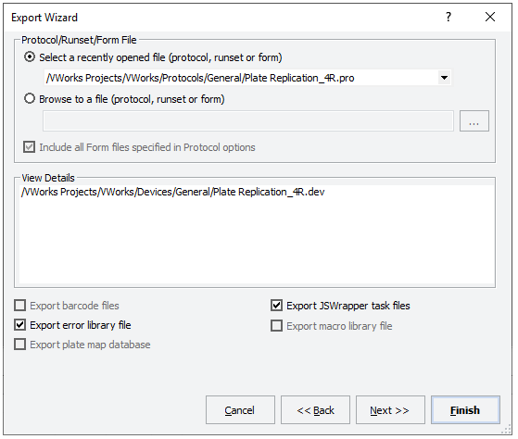This screenshot has height=439, width=518.
Task: Proceed with the Next >> button
Action: pos(390,410)
